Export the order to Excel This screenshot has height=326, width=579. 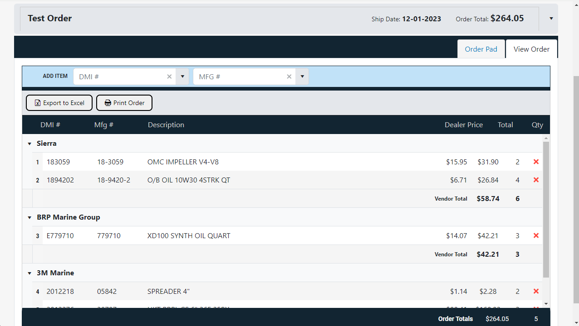click(x=59, y=103)
